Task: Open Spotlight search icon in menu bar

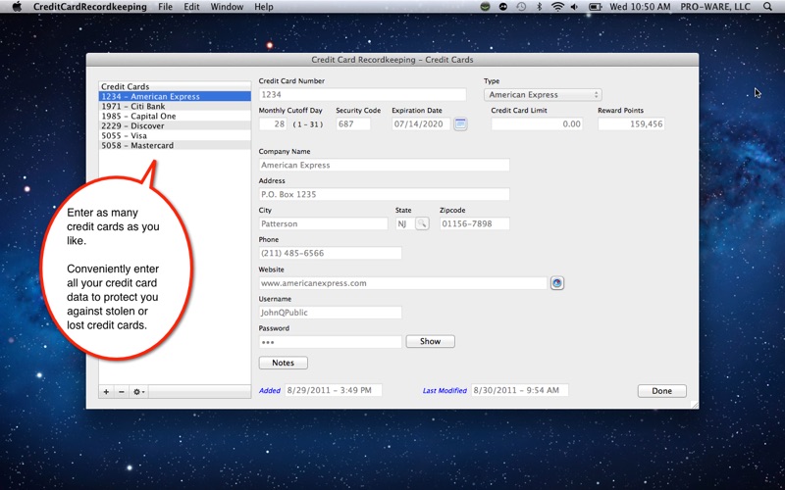Action: point(767,7)
